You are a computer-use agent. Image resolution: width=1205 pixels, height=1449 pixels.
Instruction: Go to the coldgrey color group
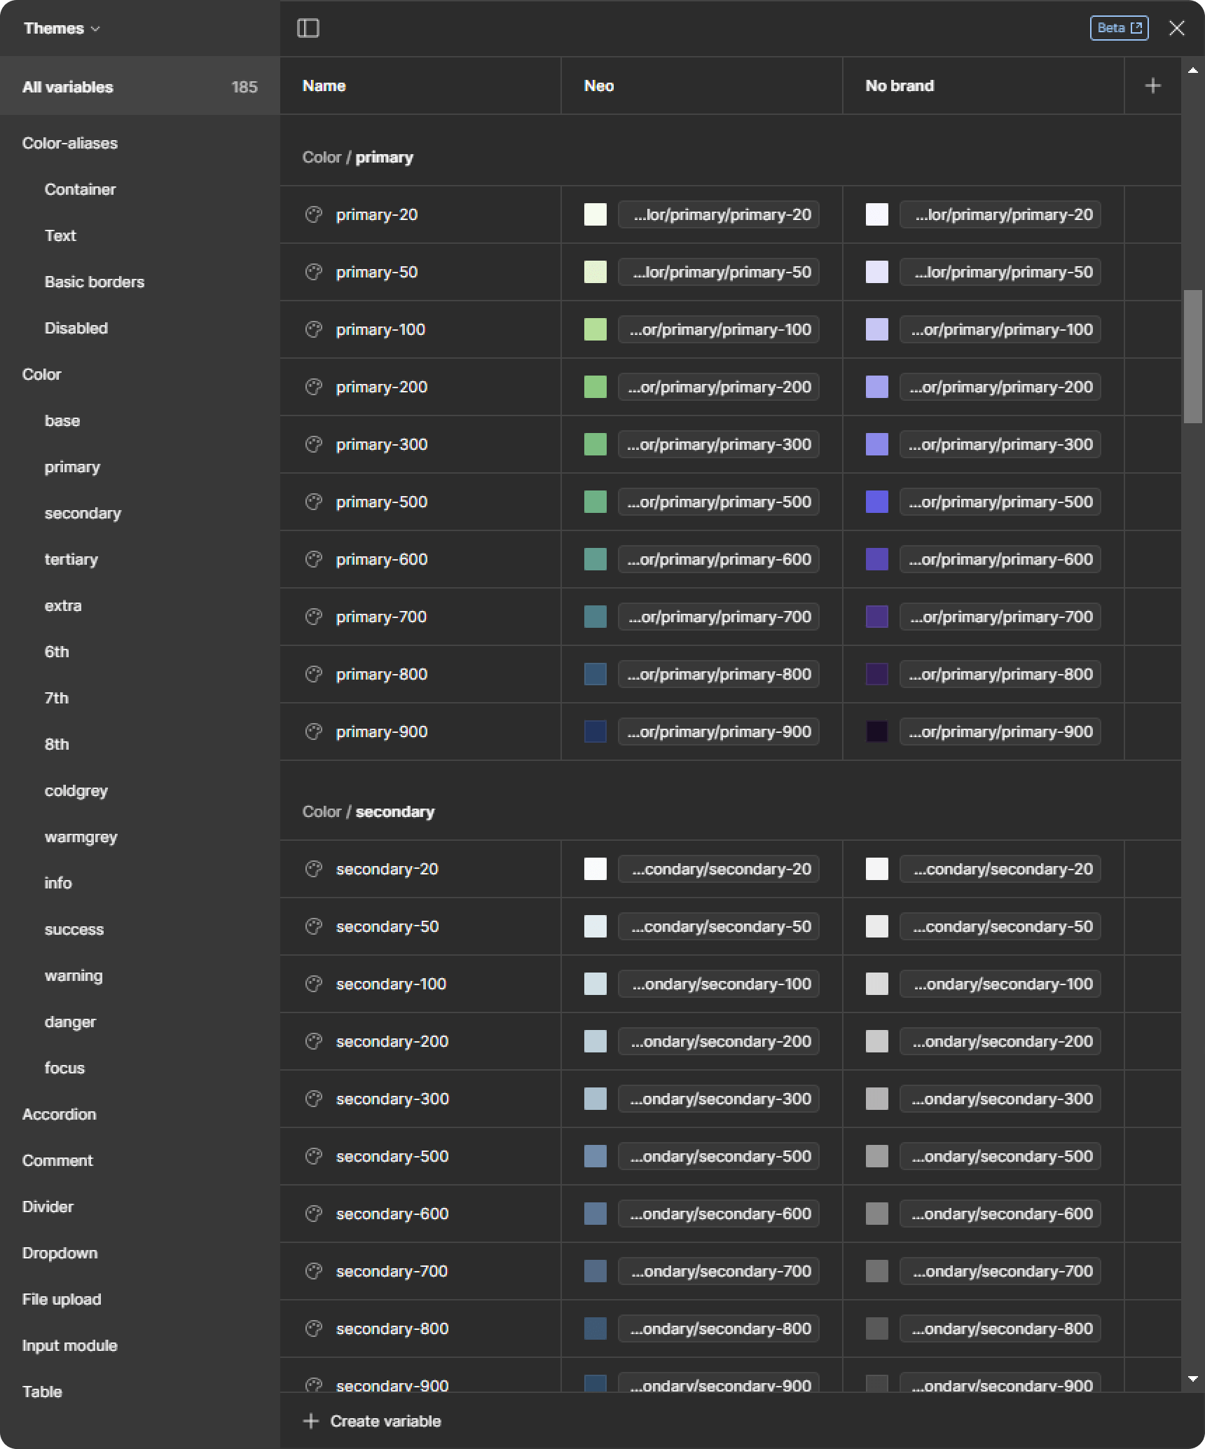click(x=76, y=790)
